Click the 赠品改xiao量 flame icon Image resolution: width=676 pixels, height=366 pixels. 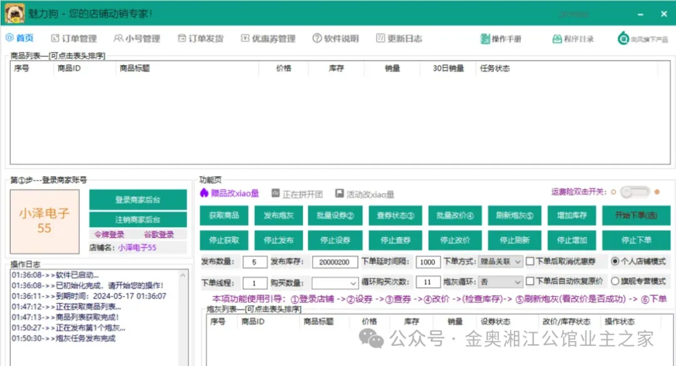tap(204, 193)
